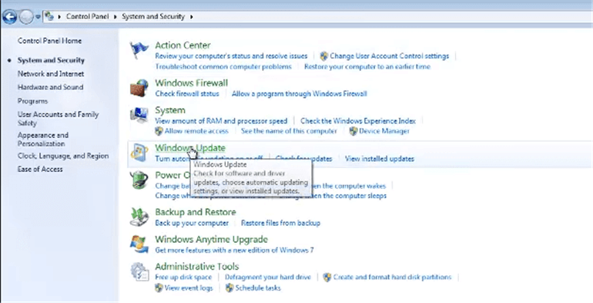
Task: Open Ease of Access category
Action: (x=40, y=170)
